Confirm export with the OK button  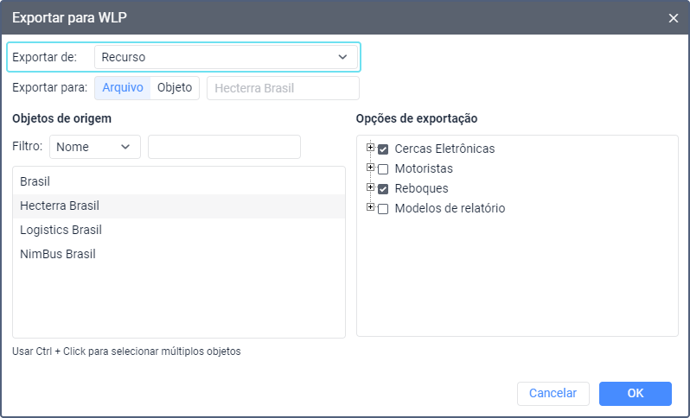(635, 393)
